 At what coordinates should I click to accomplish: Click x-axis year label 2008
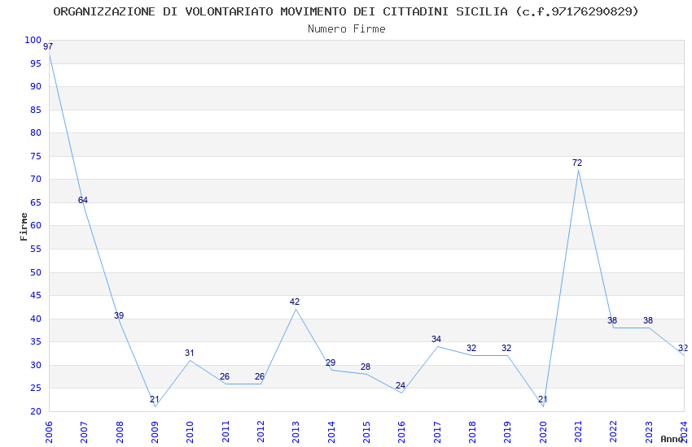pos(119,432)
